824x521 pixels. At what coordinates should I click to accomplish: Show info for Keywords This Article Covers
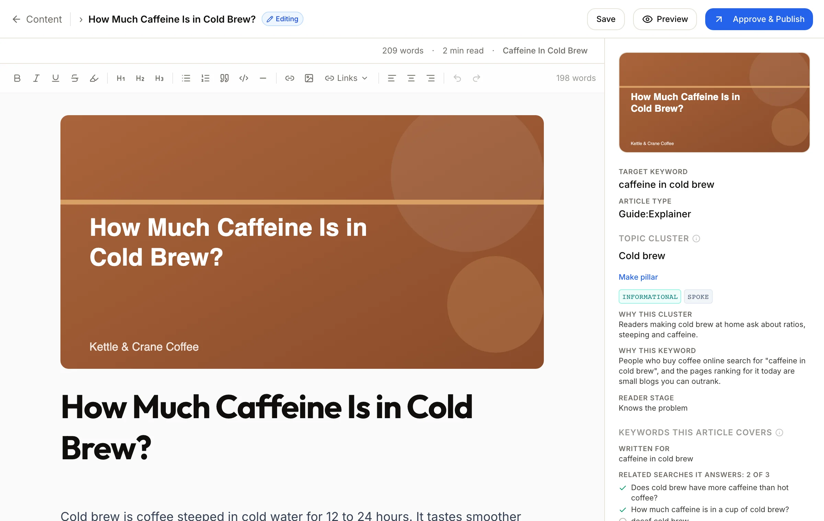tap(779, 433)
